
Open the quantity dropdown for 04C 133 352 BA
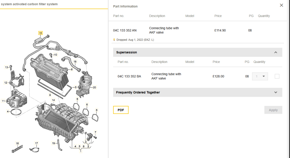(260, 76)
